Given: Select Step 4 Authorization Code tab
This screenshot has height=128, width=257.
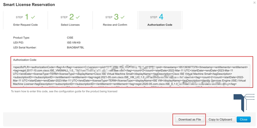Looking at the screenshot, I should click(x=160, y=20).
